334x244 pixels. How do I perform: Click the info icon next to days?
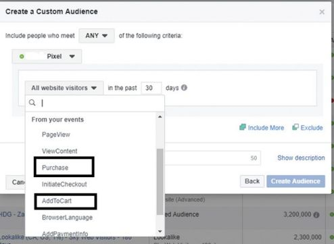click(x=184, y=88)
